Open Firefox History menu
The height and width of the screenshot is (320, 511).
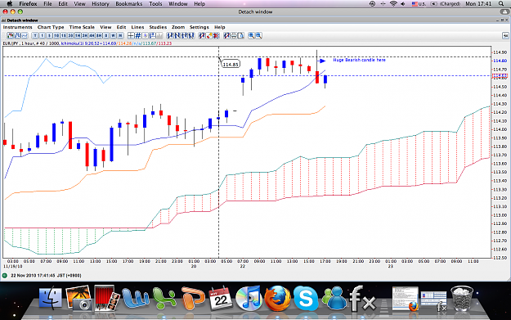[x=100, y=4]
